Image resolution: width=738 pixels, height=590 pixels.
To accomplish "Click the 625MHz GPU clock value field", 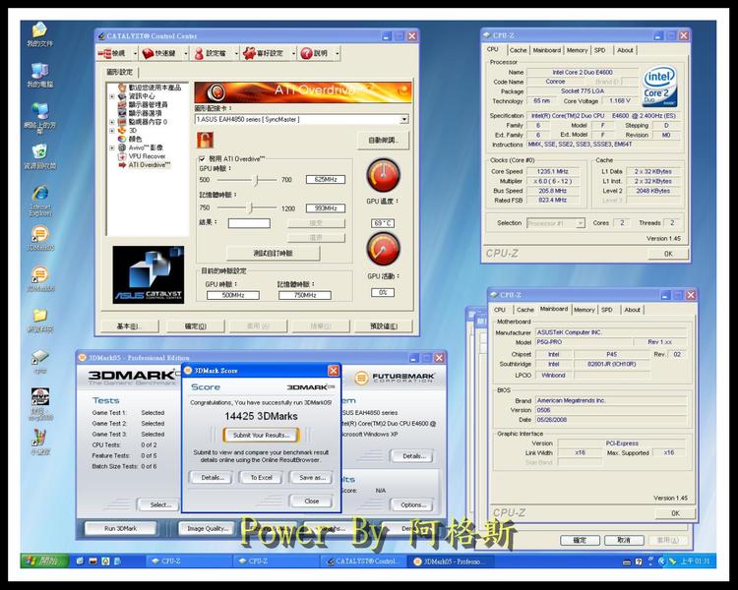I will 326,179.
